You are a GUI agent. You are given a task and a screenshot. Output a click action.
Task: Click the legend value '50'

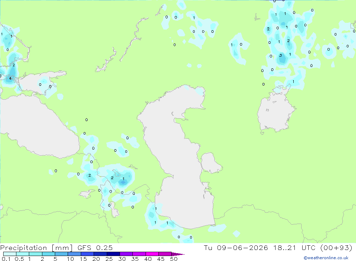click(x=174, y=259)
